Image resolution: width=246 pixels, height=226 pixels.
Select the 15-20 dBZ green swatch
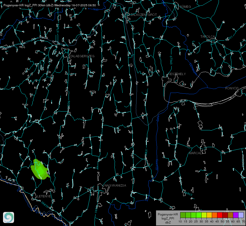point(188,215)
